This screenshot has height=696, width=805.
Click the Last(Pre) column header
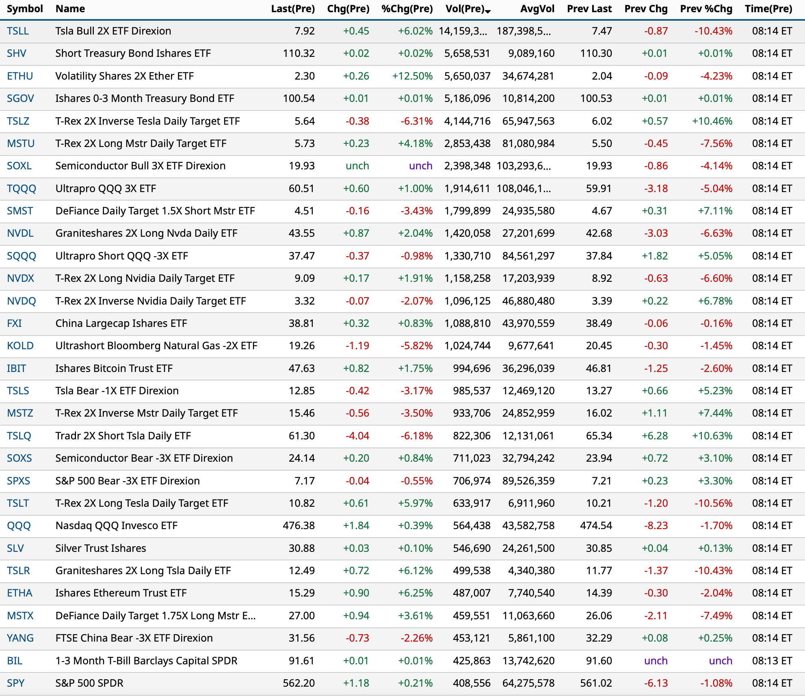293,9
